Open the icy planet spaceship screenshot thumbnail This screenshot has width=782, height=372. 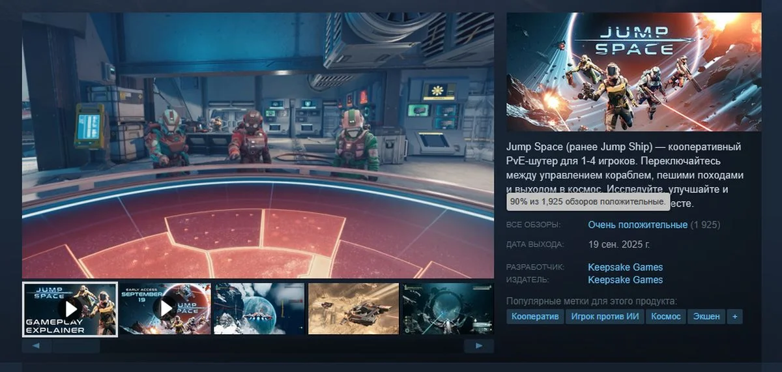tap(259, 309)
